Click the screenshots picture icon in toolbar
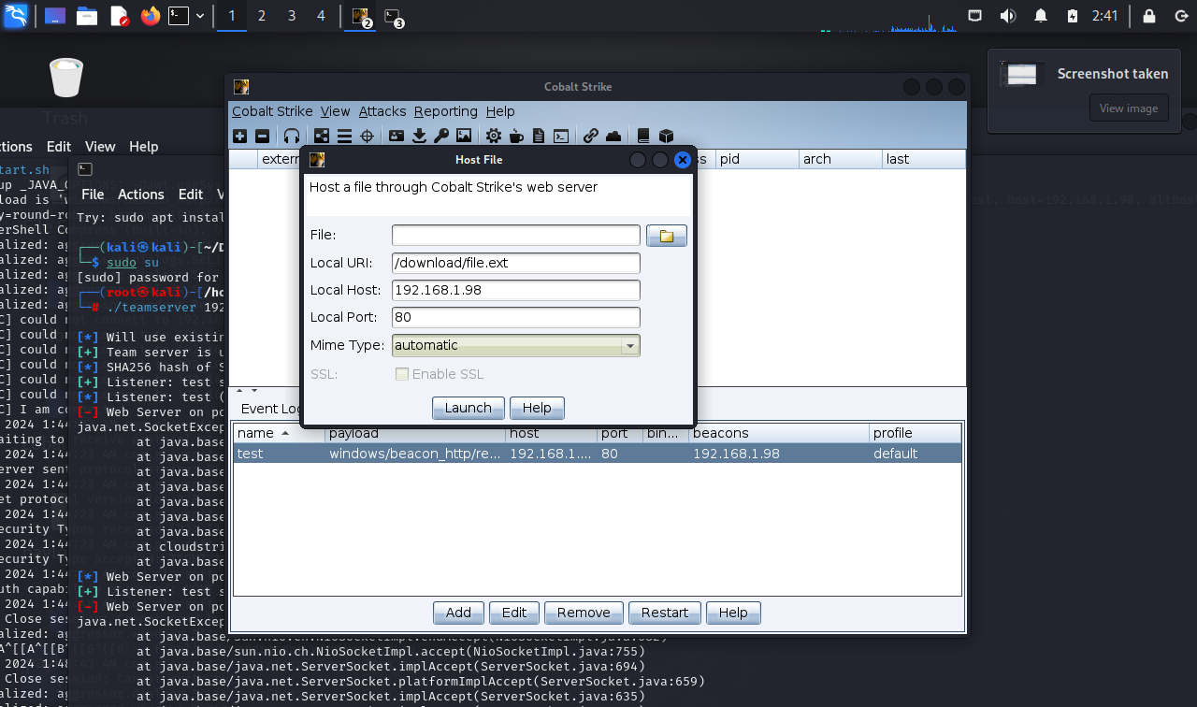Screen dimensions: 1197x707 pyautogui.click(x=464, y=136)
